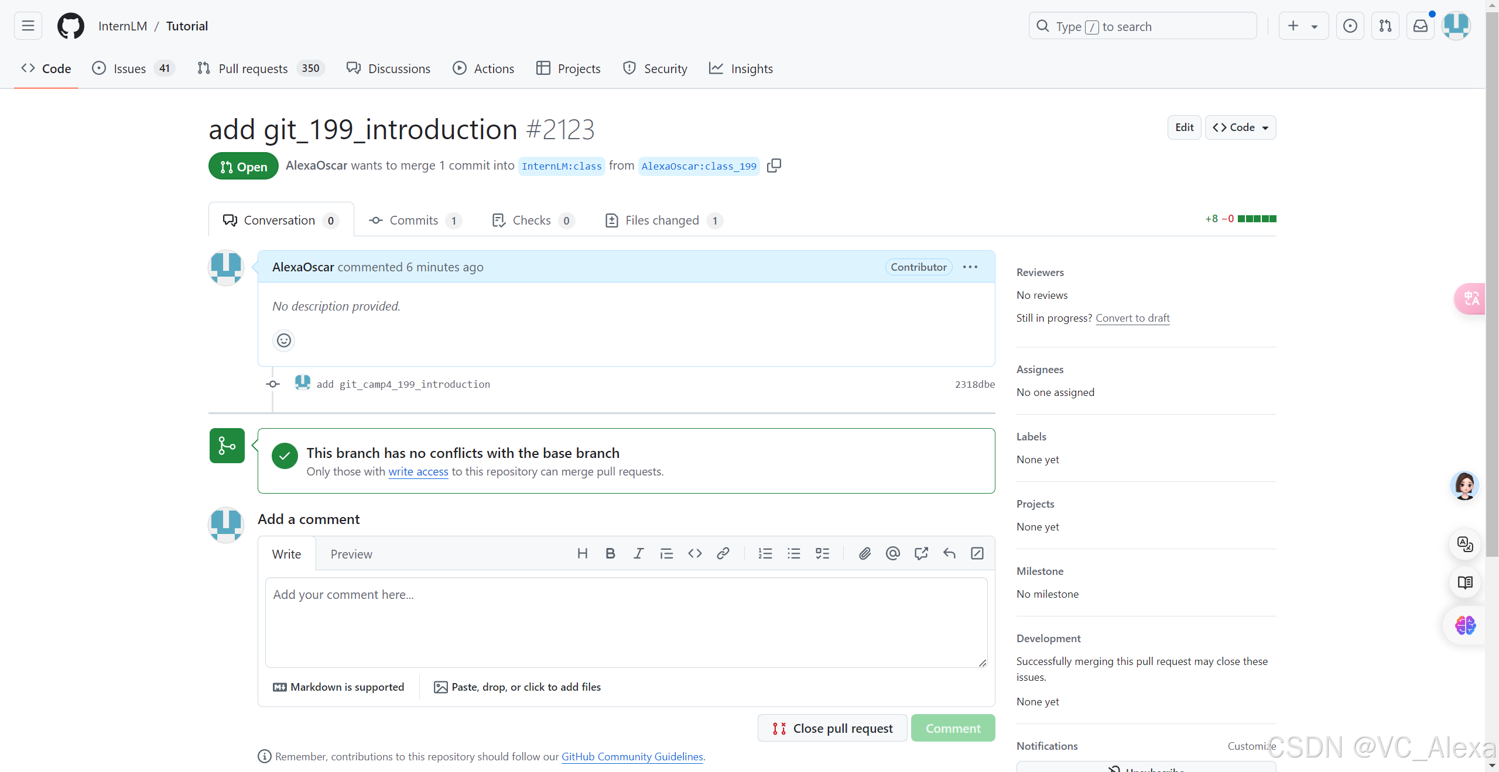Select the Conversation tab
The image size is (1499, 772).
coord(281,220)
